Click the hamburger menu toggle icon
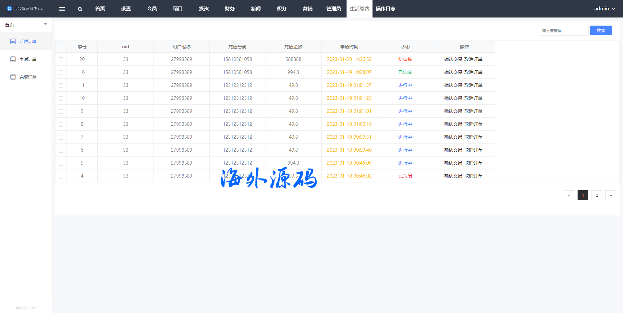Screen dimensions: 623x313 (x=62, y=9)
